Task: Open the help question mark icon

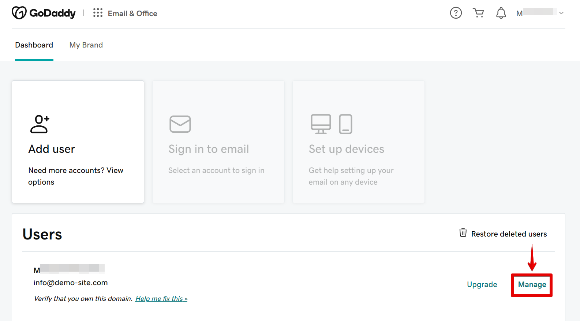Action: [456, 13]
